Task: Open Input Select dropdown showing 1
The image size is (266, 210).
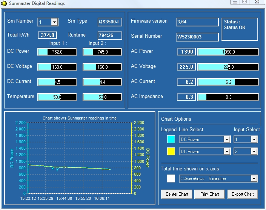Action: pyautogui.click(x=254, y=139)
